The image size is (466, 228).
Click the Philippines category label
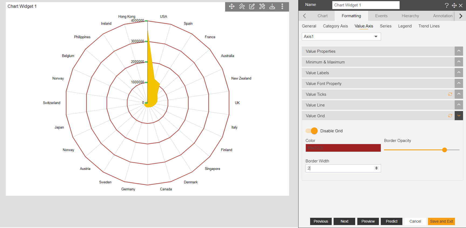point(82,37)
